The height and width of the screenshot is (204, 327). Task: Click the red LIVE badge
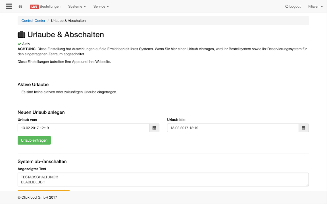click(34, 7)
